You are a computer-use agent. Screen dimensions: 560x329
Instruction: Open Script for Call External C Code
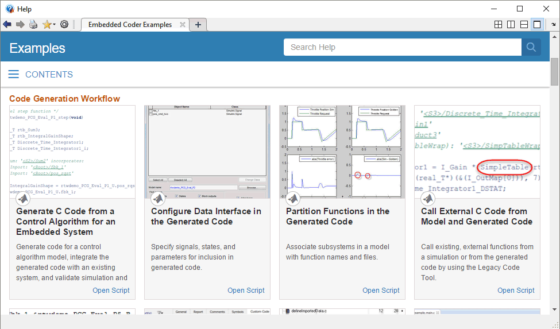(x=516, y=291)
